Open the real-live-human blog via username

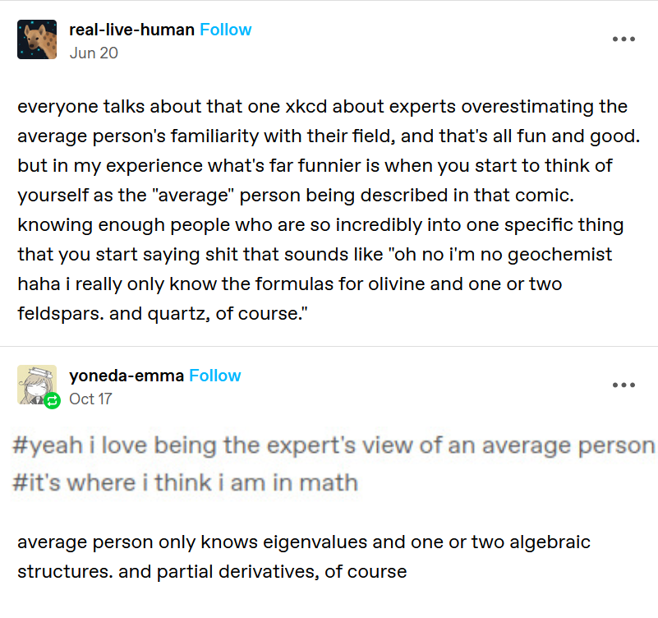click(131, 30)
